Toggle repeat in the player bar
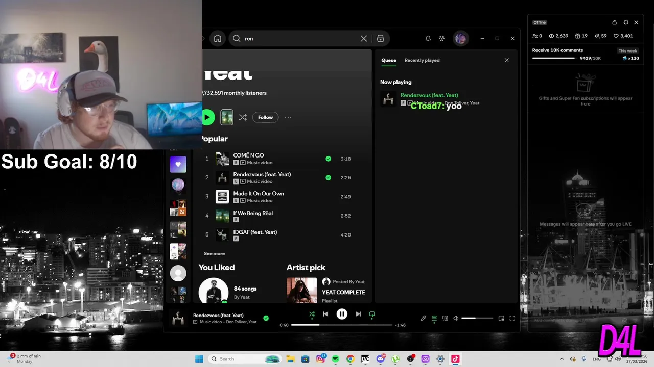The image size is (654, 367). point(372,314)
